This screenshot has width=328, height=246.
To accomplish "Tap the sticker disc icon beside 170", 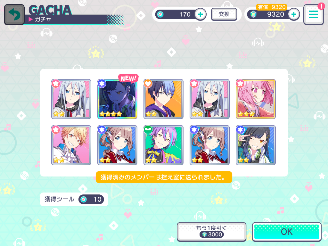I will 160,14.
